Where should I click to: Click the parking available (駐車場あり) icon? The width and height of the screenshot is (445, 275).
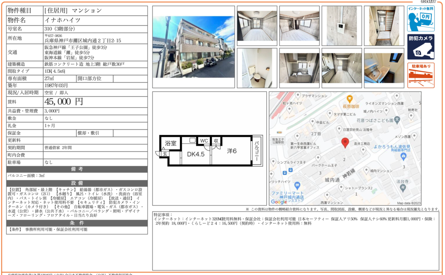421,75
